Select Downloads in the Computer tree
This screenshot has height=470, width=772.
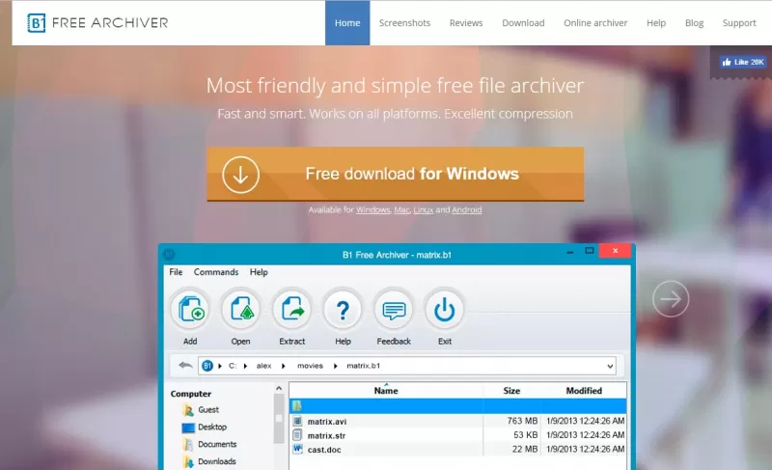point(216,461)
